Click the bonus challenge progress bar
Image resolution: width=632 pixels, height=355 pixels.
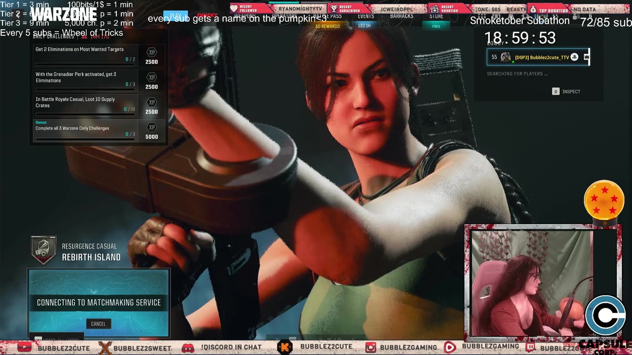click(x=85, y=140)
